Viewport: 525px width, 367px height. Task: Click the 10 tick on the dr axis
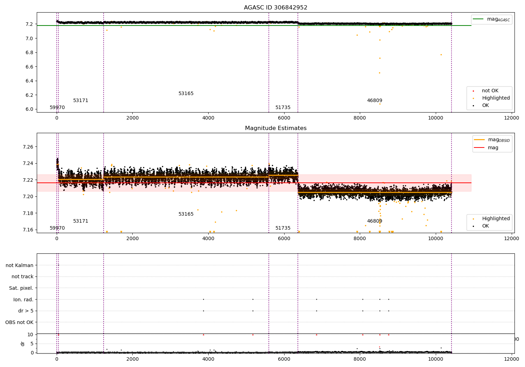pyautogui.click(x=30, y=334)
